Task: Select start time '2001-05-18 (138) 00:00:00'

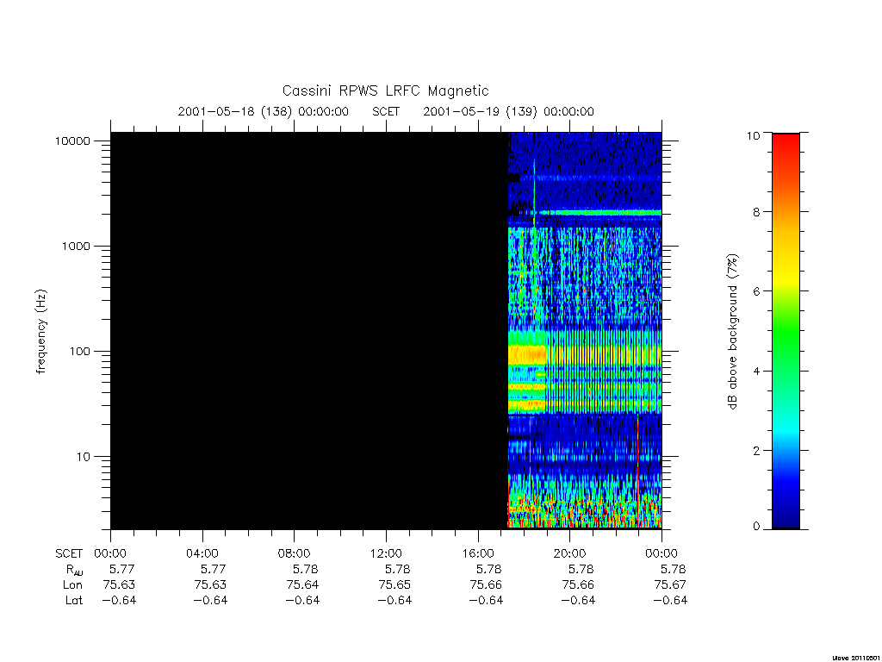Action: 264,111
